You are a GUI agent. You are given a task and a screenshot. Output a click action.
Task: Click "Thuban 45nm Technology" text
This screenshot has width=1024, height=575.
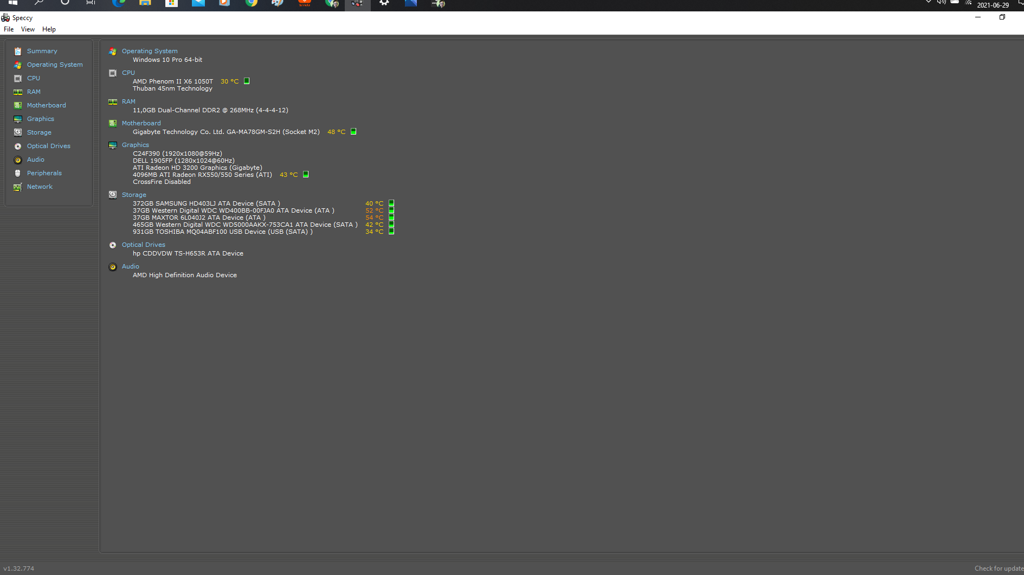tap(172, 88)
